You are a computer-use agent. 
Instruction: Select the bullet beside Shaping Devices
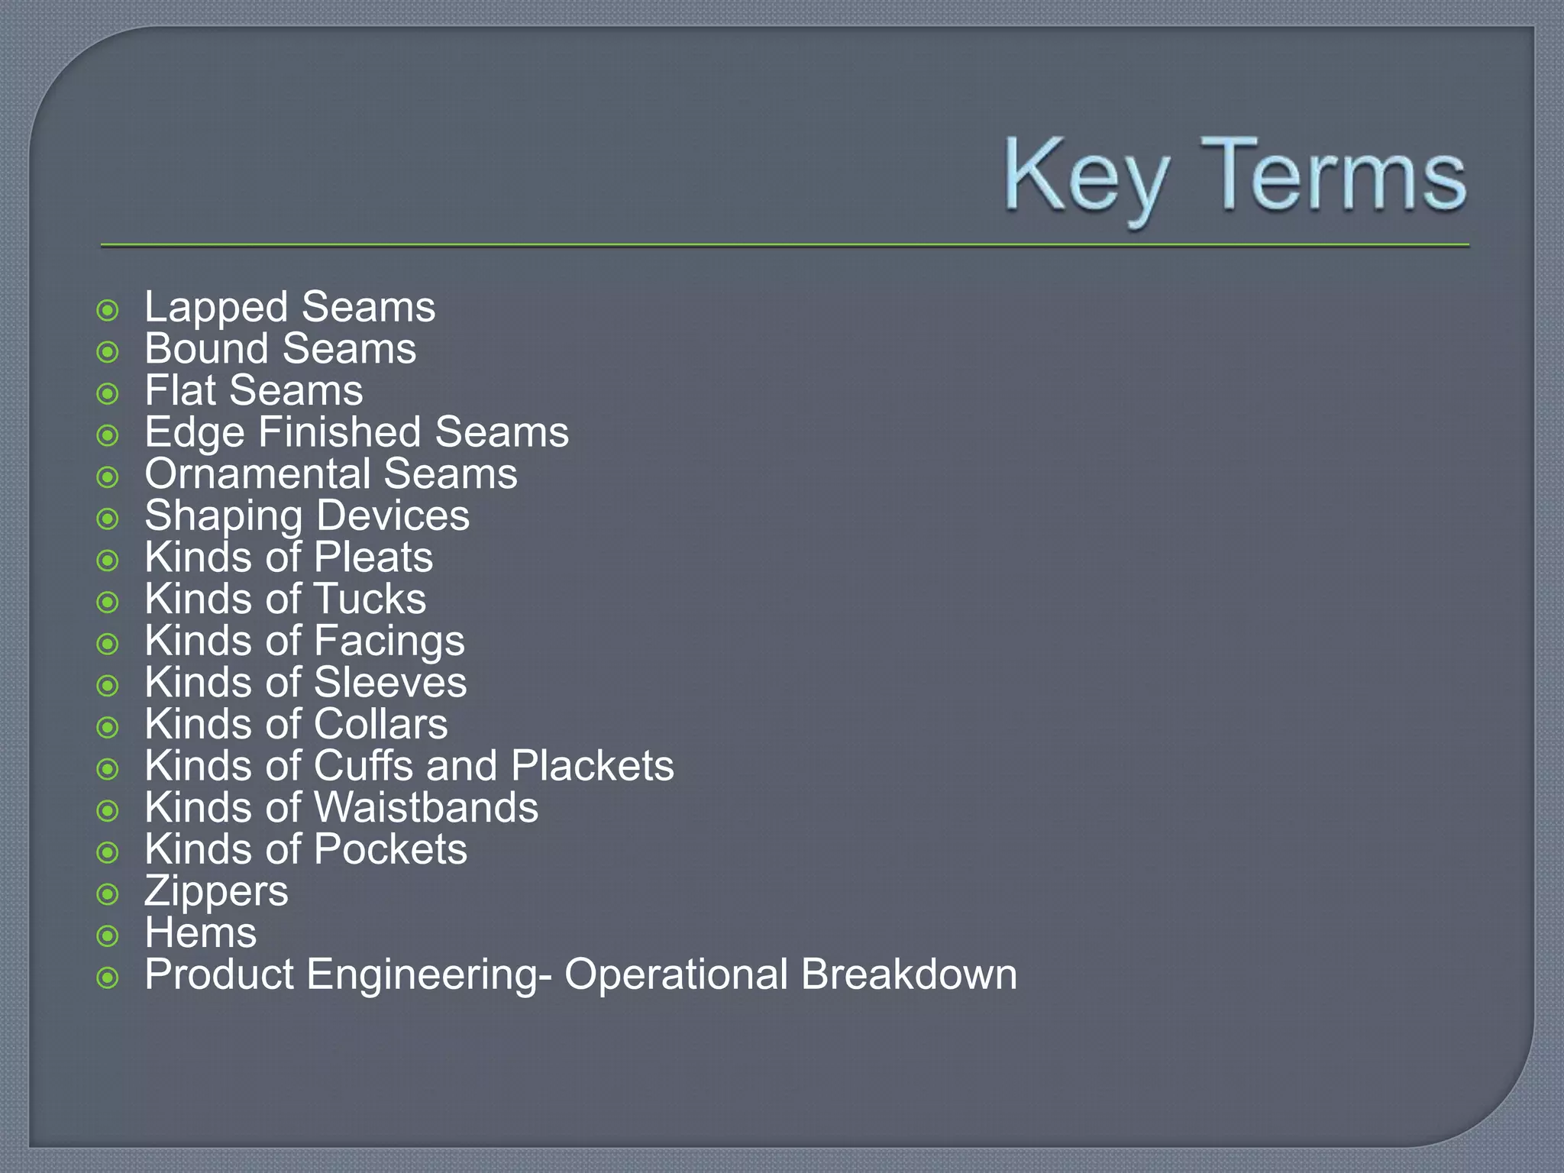click(x=108, y=519)
